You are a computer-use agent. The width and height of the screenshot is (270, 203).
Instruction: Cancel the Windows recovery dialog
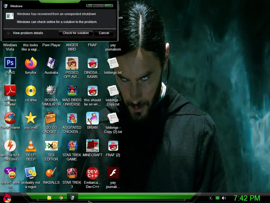pyautogui.click(x=104, y=33)
